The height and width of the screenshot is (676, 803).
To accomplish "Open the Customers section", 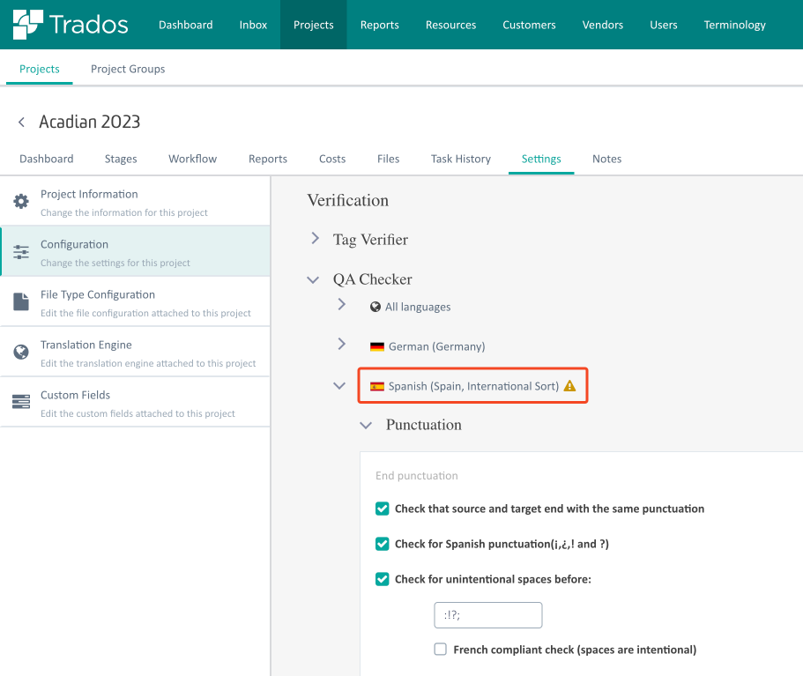I will (529, 25).
